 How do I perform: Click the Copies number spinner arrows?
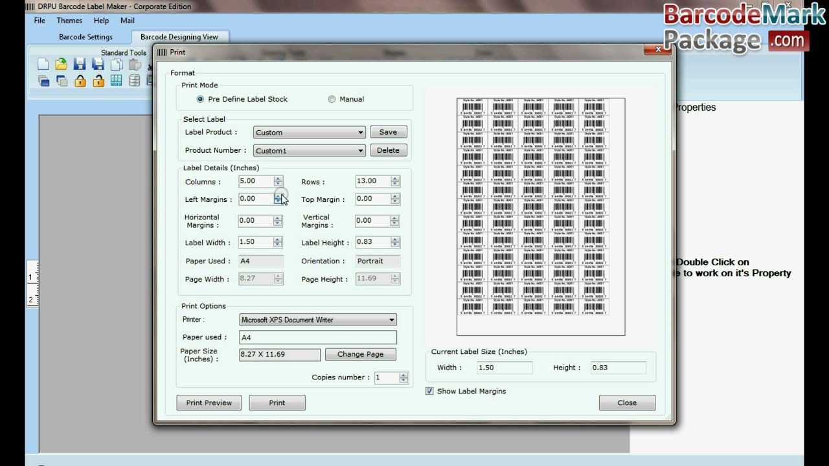(403, 377)
